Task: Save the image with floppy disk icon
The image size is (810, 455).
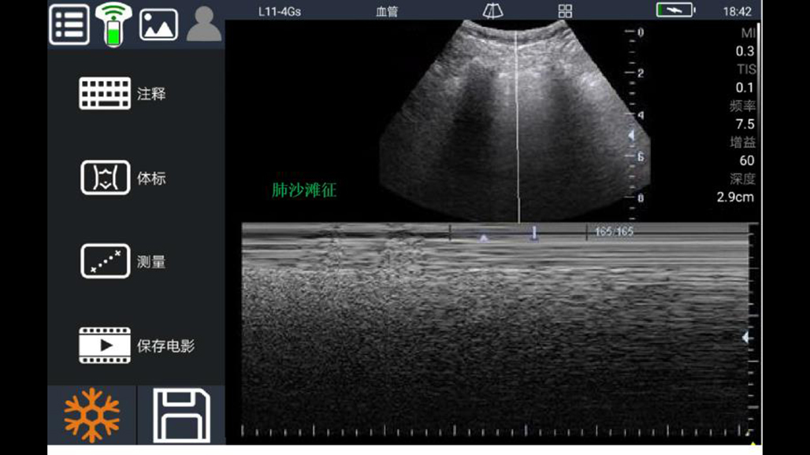Action: click(181, 415)
